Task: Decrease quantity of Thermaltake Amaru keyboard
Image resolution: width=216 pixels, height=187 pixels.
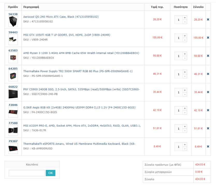Action: click(x=185, y=149)
